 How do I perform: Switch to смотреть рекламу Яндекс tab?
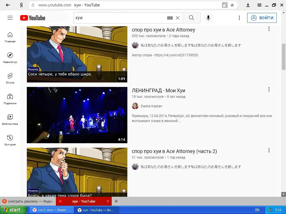pos(28,201)
